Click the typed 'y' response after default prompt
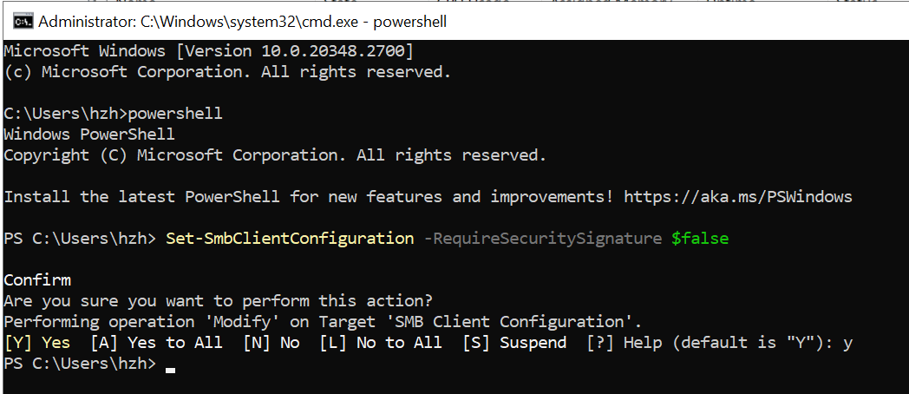 point(847,344)
